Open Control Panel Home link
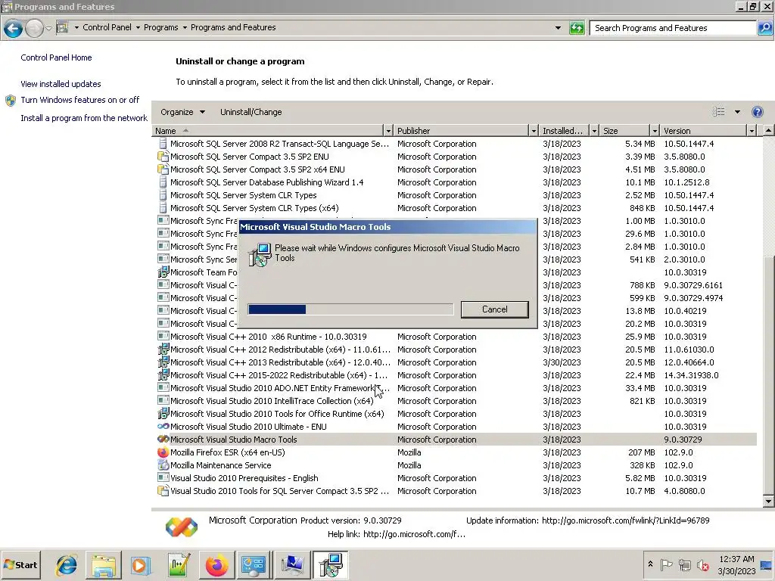This screenshot has width=775, height=581. pos(56,57)
